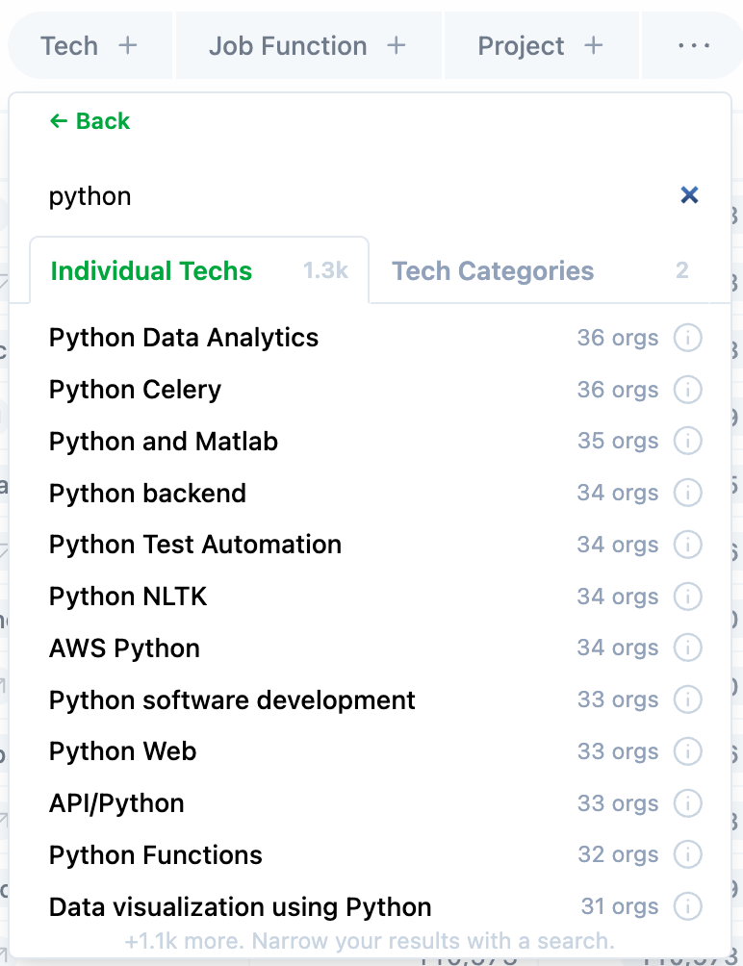743x966 pixels.
Task: Clear the python search with X
Action: (x=689, y=195)
